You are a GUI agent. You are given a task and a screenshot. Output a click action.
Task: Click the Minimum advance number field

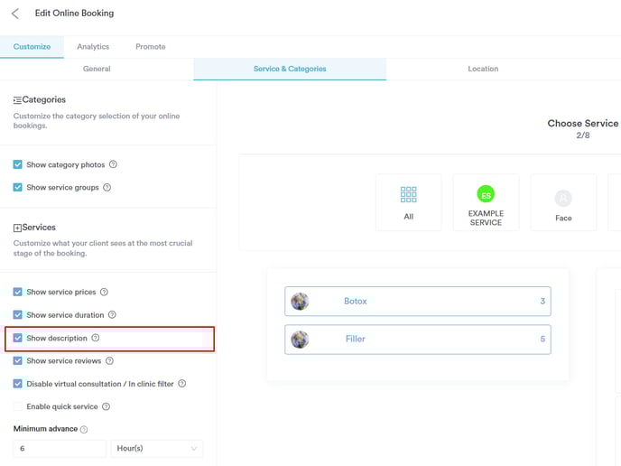tap(60, 449)
